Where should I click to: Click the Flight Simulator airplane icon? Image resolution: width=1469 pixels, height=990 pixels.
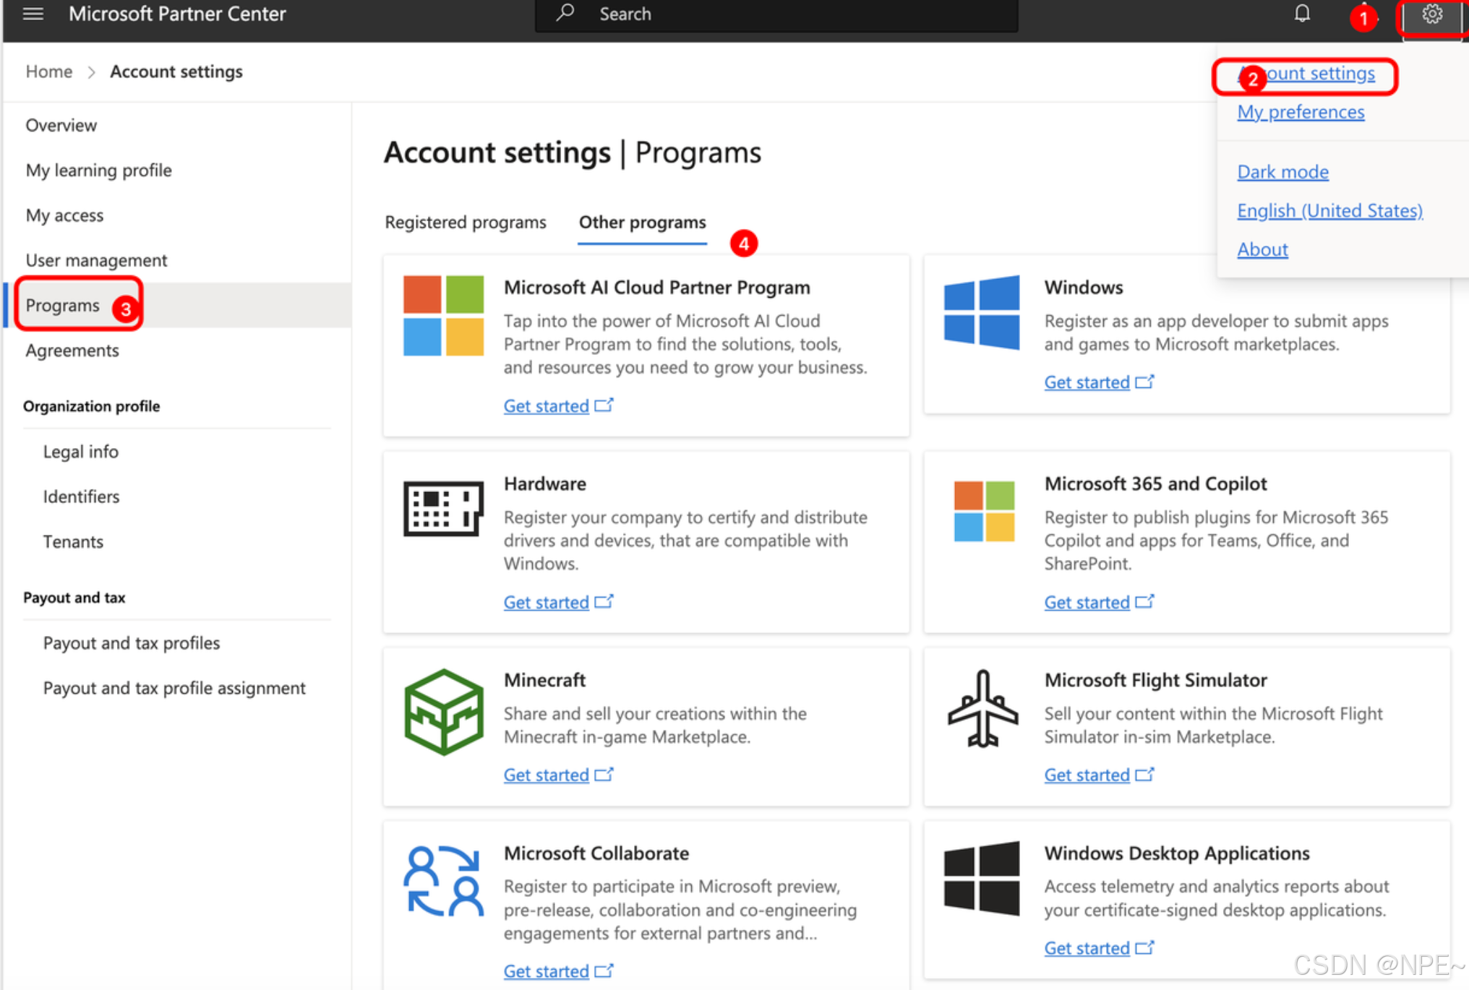coord(982,708)
